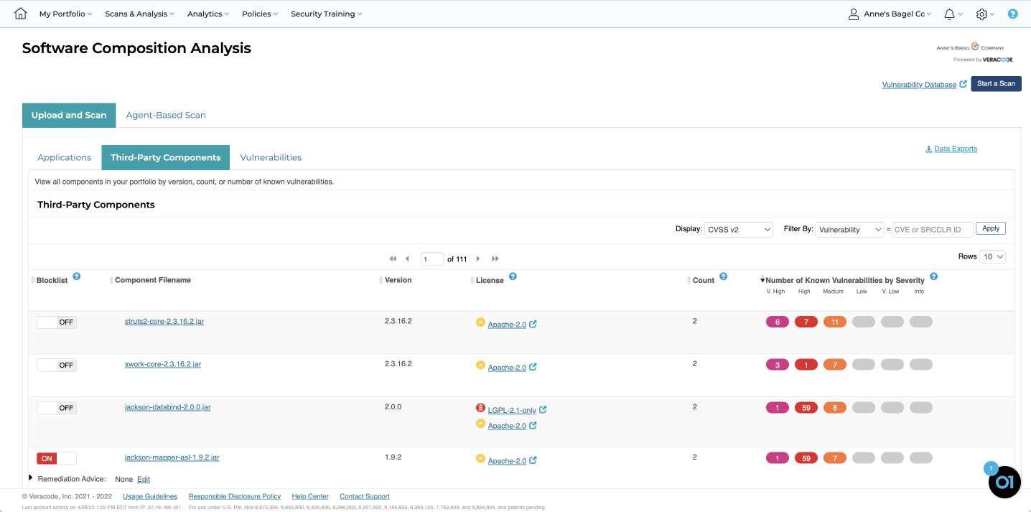
Task: Click red license risk icon beside LGPL-2.1-only
Action: point(480,408)
